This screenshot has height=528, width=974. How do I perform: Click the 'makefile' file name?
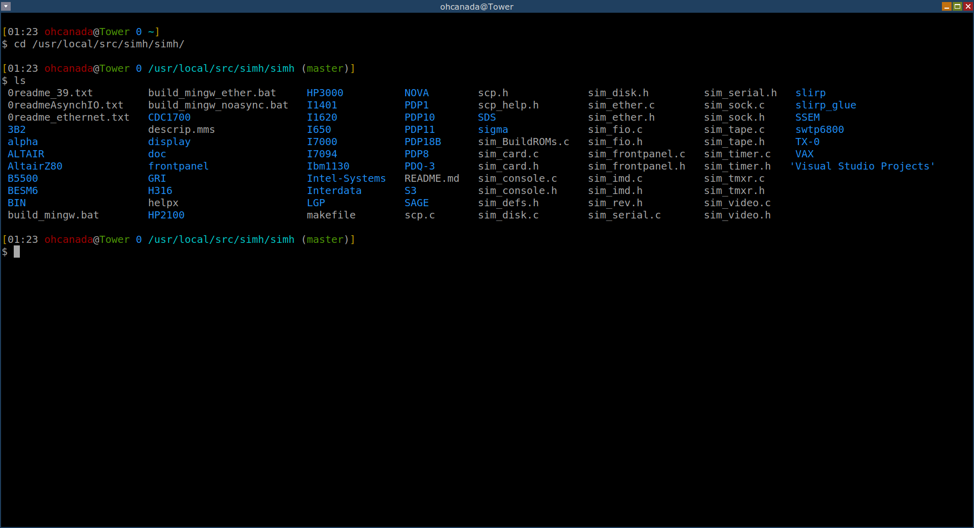tap(331, 215)
